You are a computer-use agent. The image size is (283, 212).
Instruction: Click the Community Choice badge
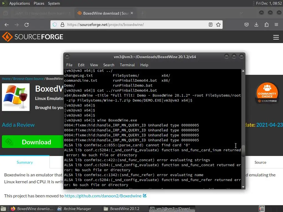[267, 93]
